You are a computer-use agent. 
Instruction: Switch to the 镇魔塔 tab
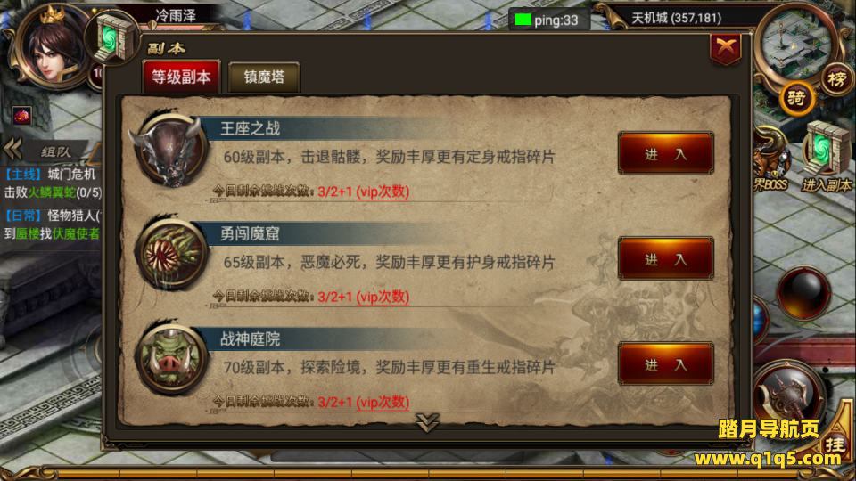[264, 77]
